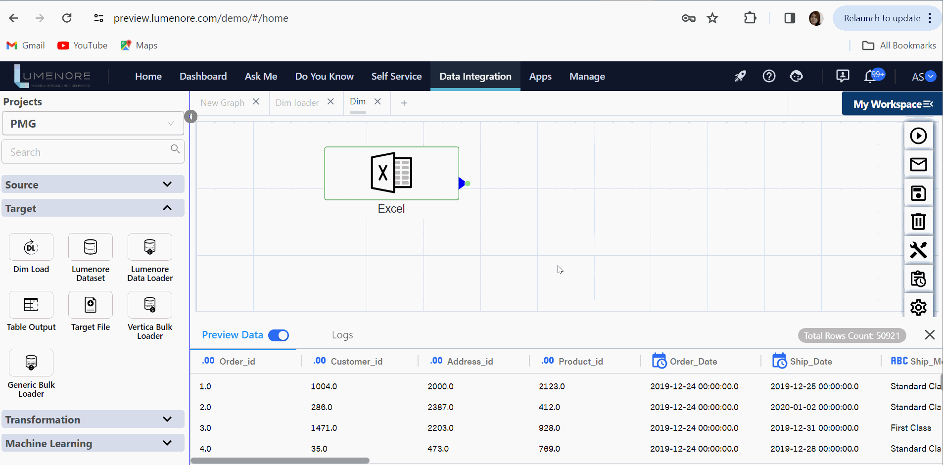Open the Self Service menu

396,77
